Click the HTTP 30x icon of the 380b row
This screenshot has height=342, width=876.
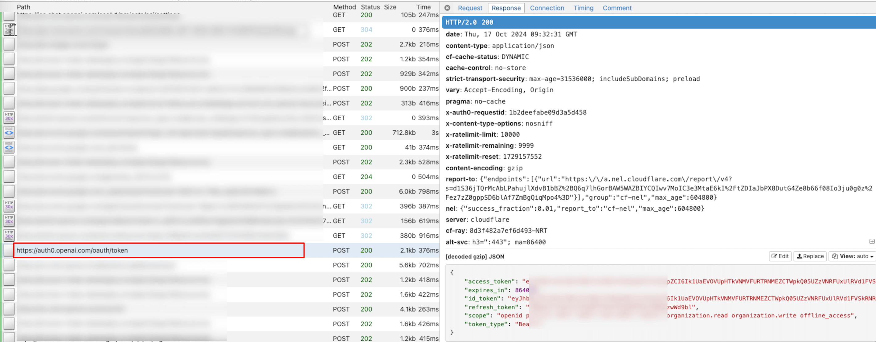click(x=9, y=236)
